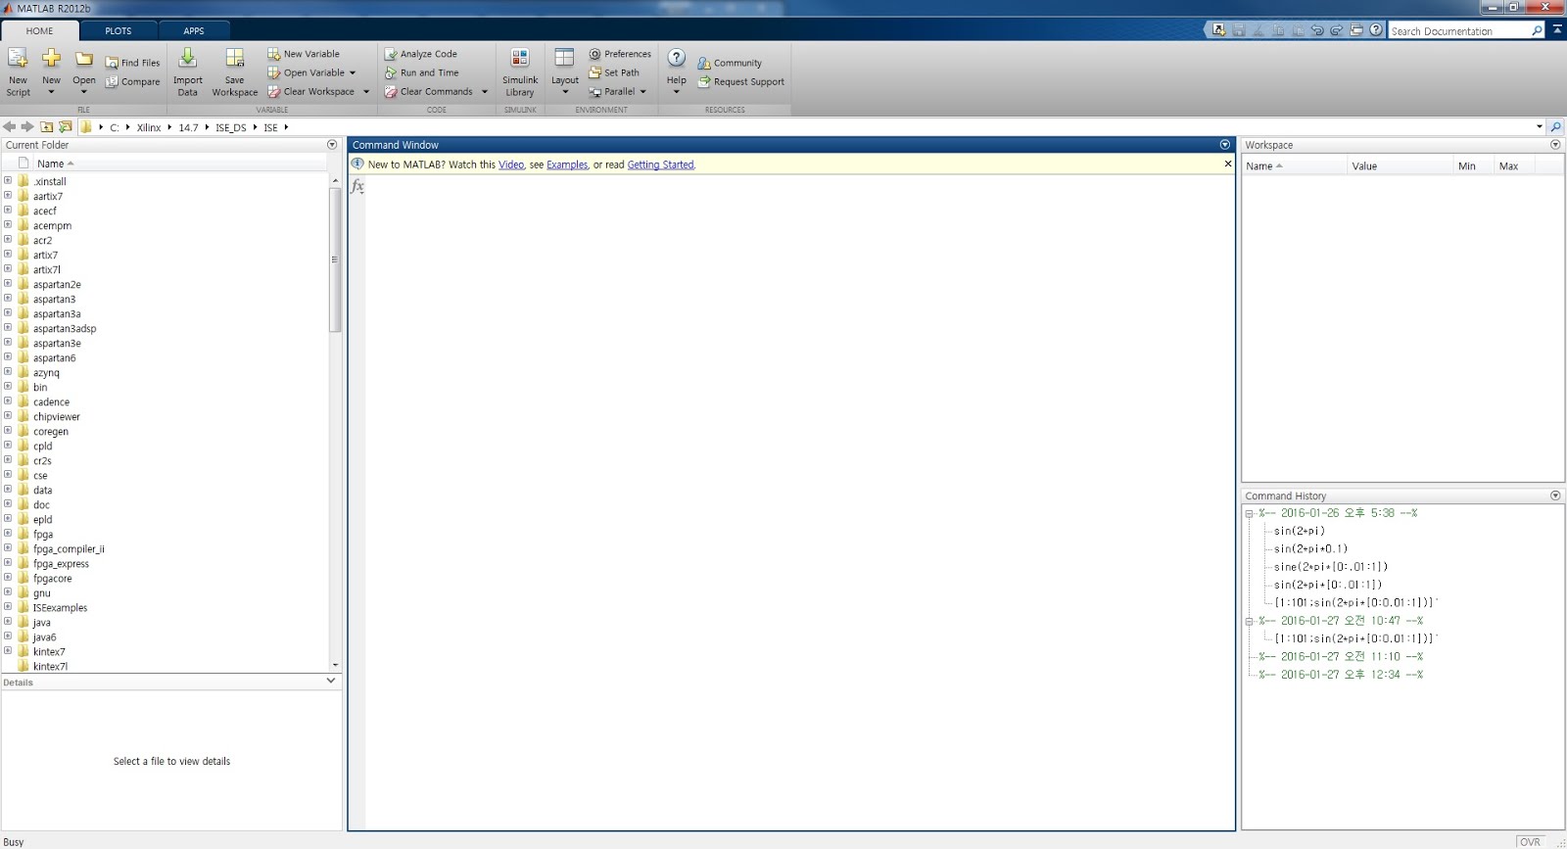Click Import Data
The width and height of the screenshot is (1567, 849).
(188, 71)
